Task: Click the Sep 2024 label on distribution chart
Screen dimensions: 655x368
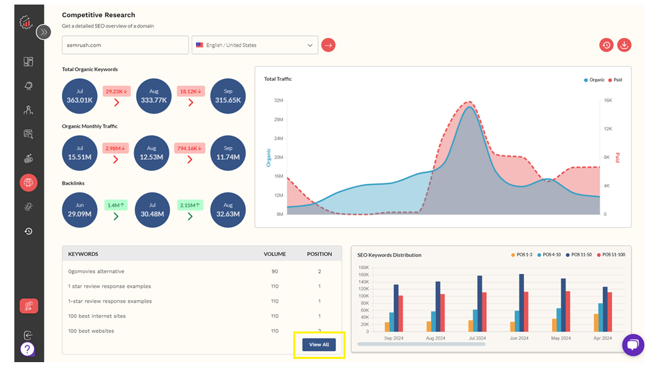Action: (x=394, y=338)
